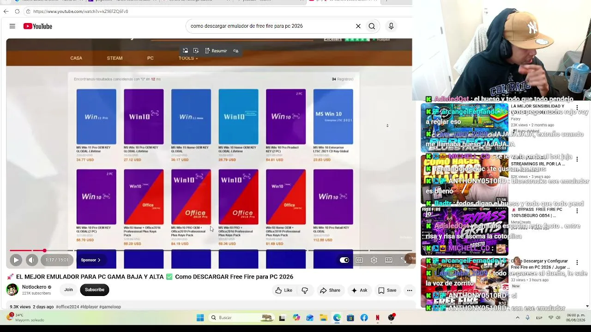The height and width of the screenshot is (332, 591).
Task: Open the #gameloop hashtag link
Action: click(x=110, y=307)
